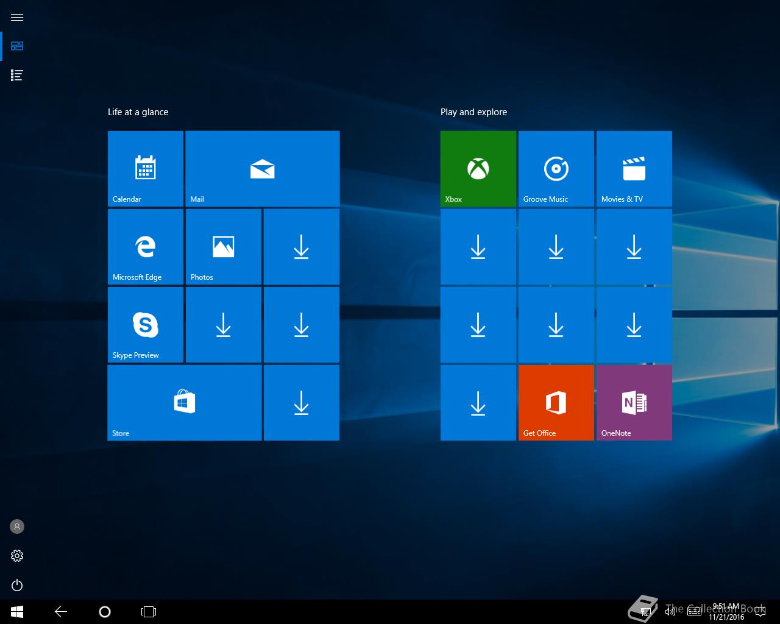This screenshot has width=780, height=624.
Task: Switch to the Pinned tiles view
Action: click(x=17, y=46)
